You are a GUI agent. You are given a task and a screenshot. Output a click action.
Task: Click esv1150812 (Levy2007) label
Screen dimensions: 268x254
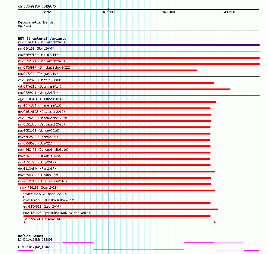pos(42,206)
